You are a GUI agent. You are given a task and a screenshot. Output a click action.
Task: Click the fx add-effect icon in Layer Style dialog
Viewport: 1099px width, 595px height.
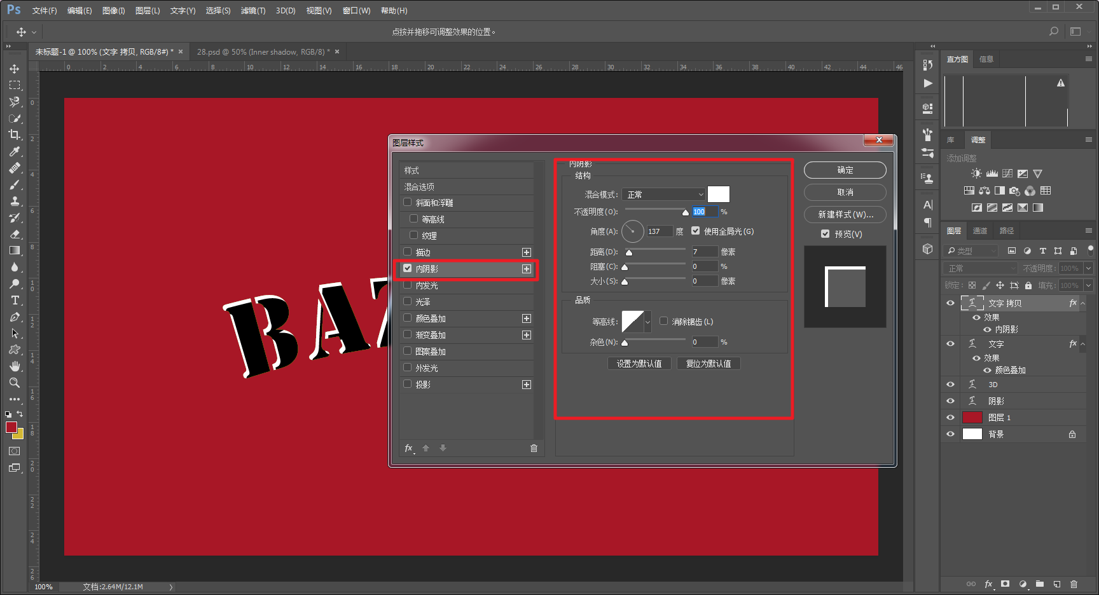[409, 448]
